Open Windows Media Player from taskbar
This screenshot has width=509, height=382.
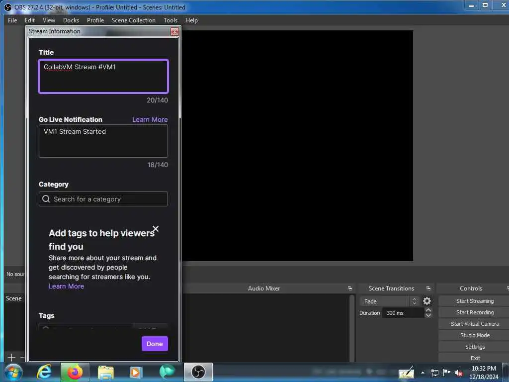136,372
